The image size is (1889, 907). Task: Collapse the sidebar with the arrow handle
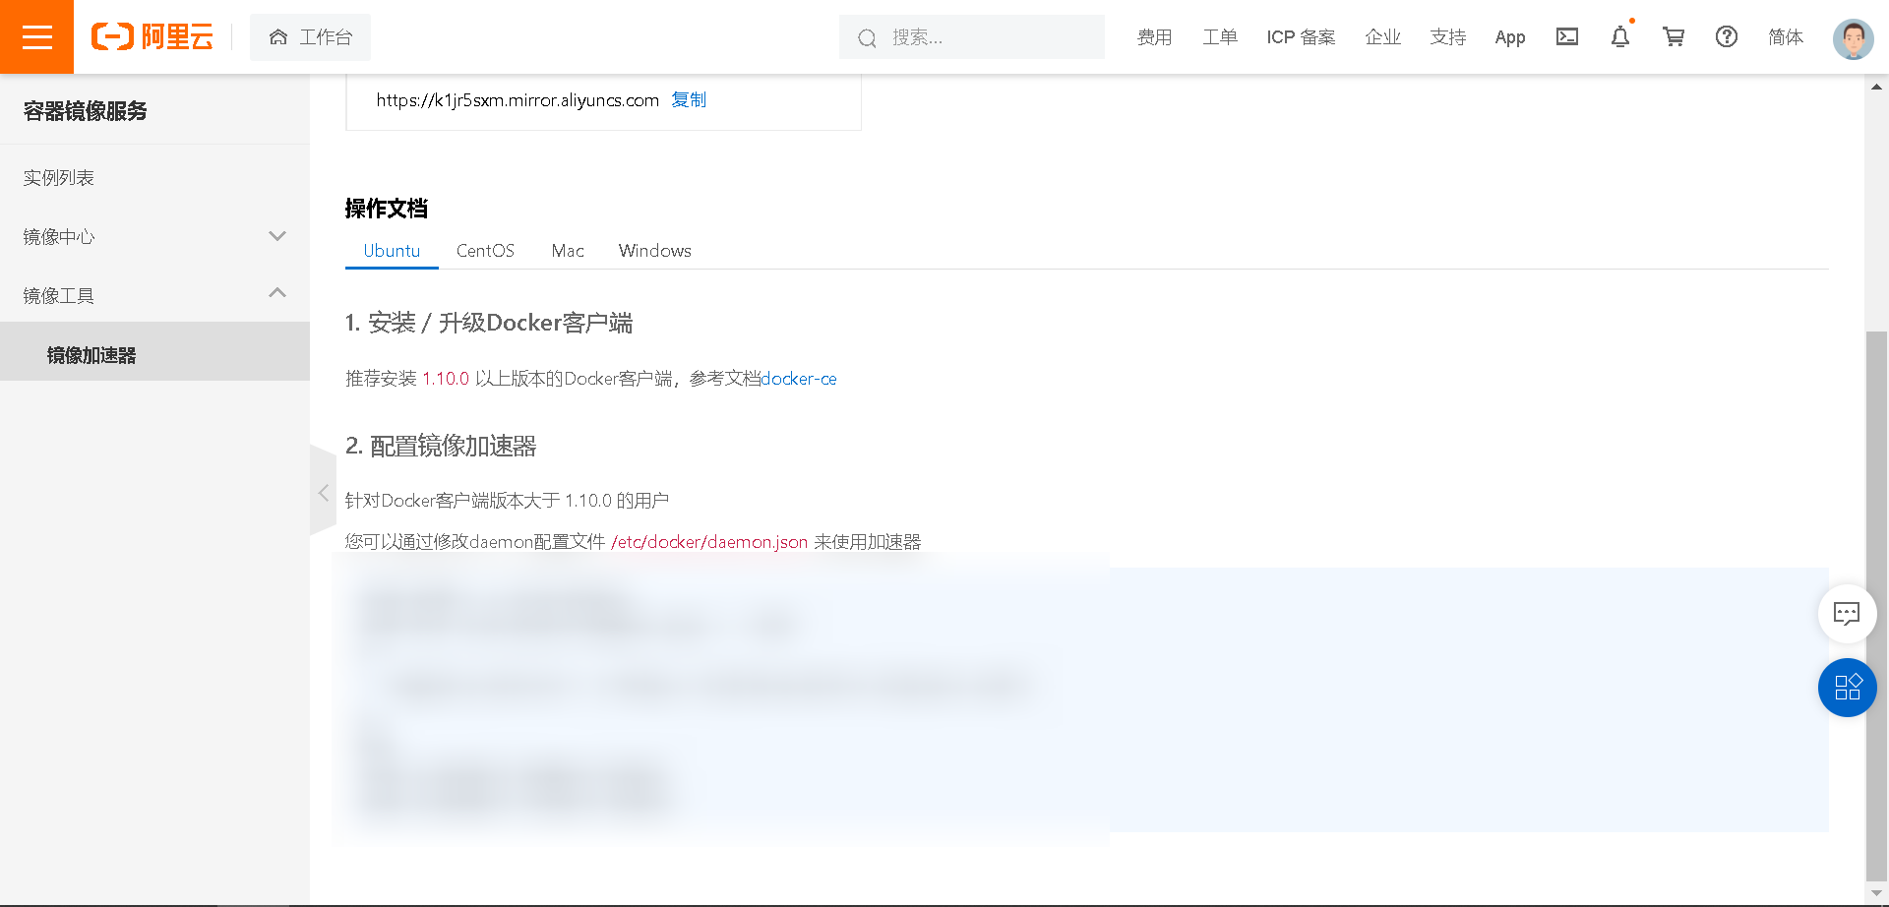(323, 492)
